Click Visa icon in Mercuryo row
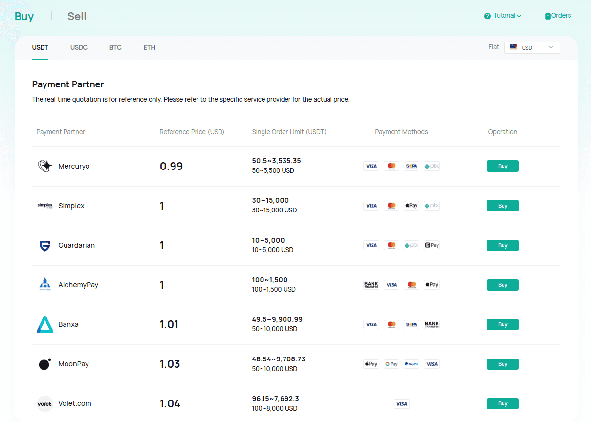The width and height of the screenshot is (591, 422). pyautogui.click(x=372, y=166)
